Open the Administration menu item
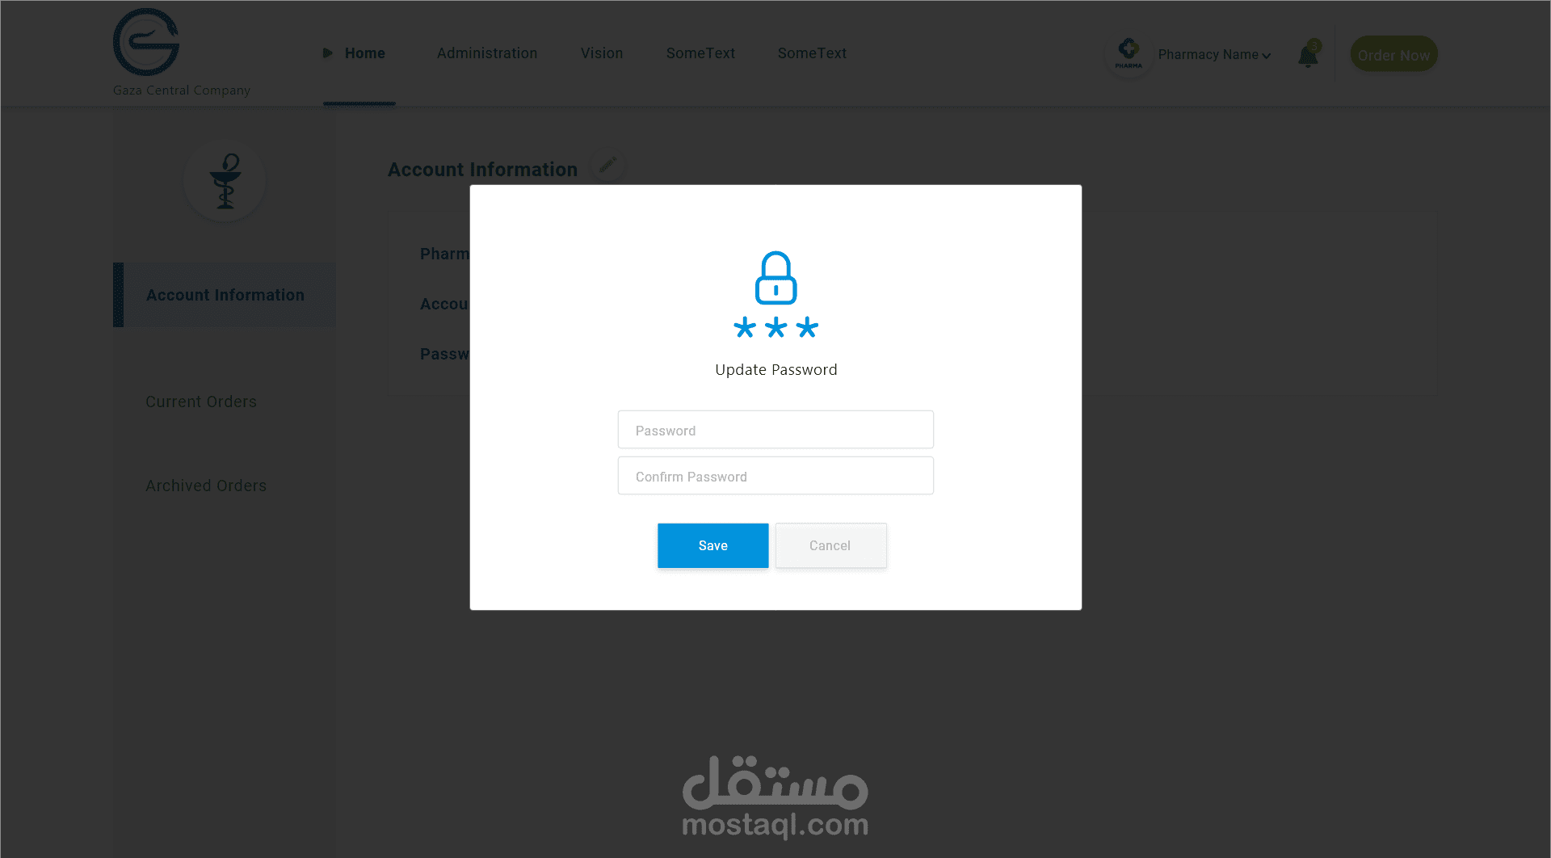The image size is (1551, 858). pyautogui.click(x=487, y=53)
